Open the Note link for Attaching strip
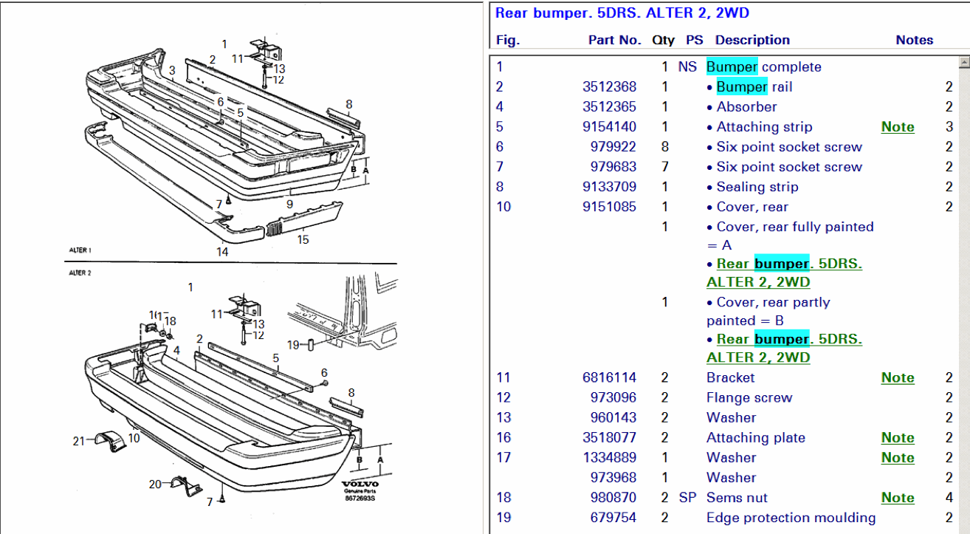970x534 pixels. click(897, 127)
